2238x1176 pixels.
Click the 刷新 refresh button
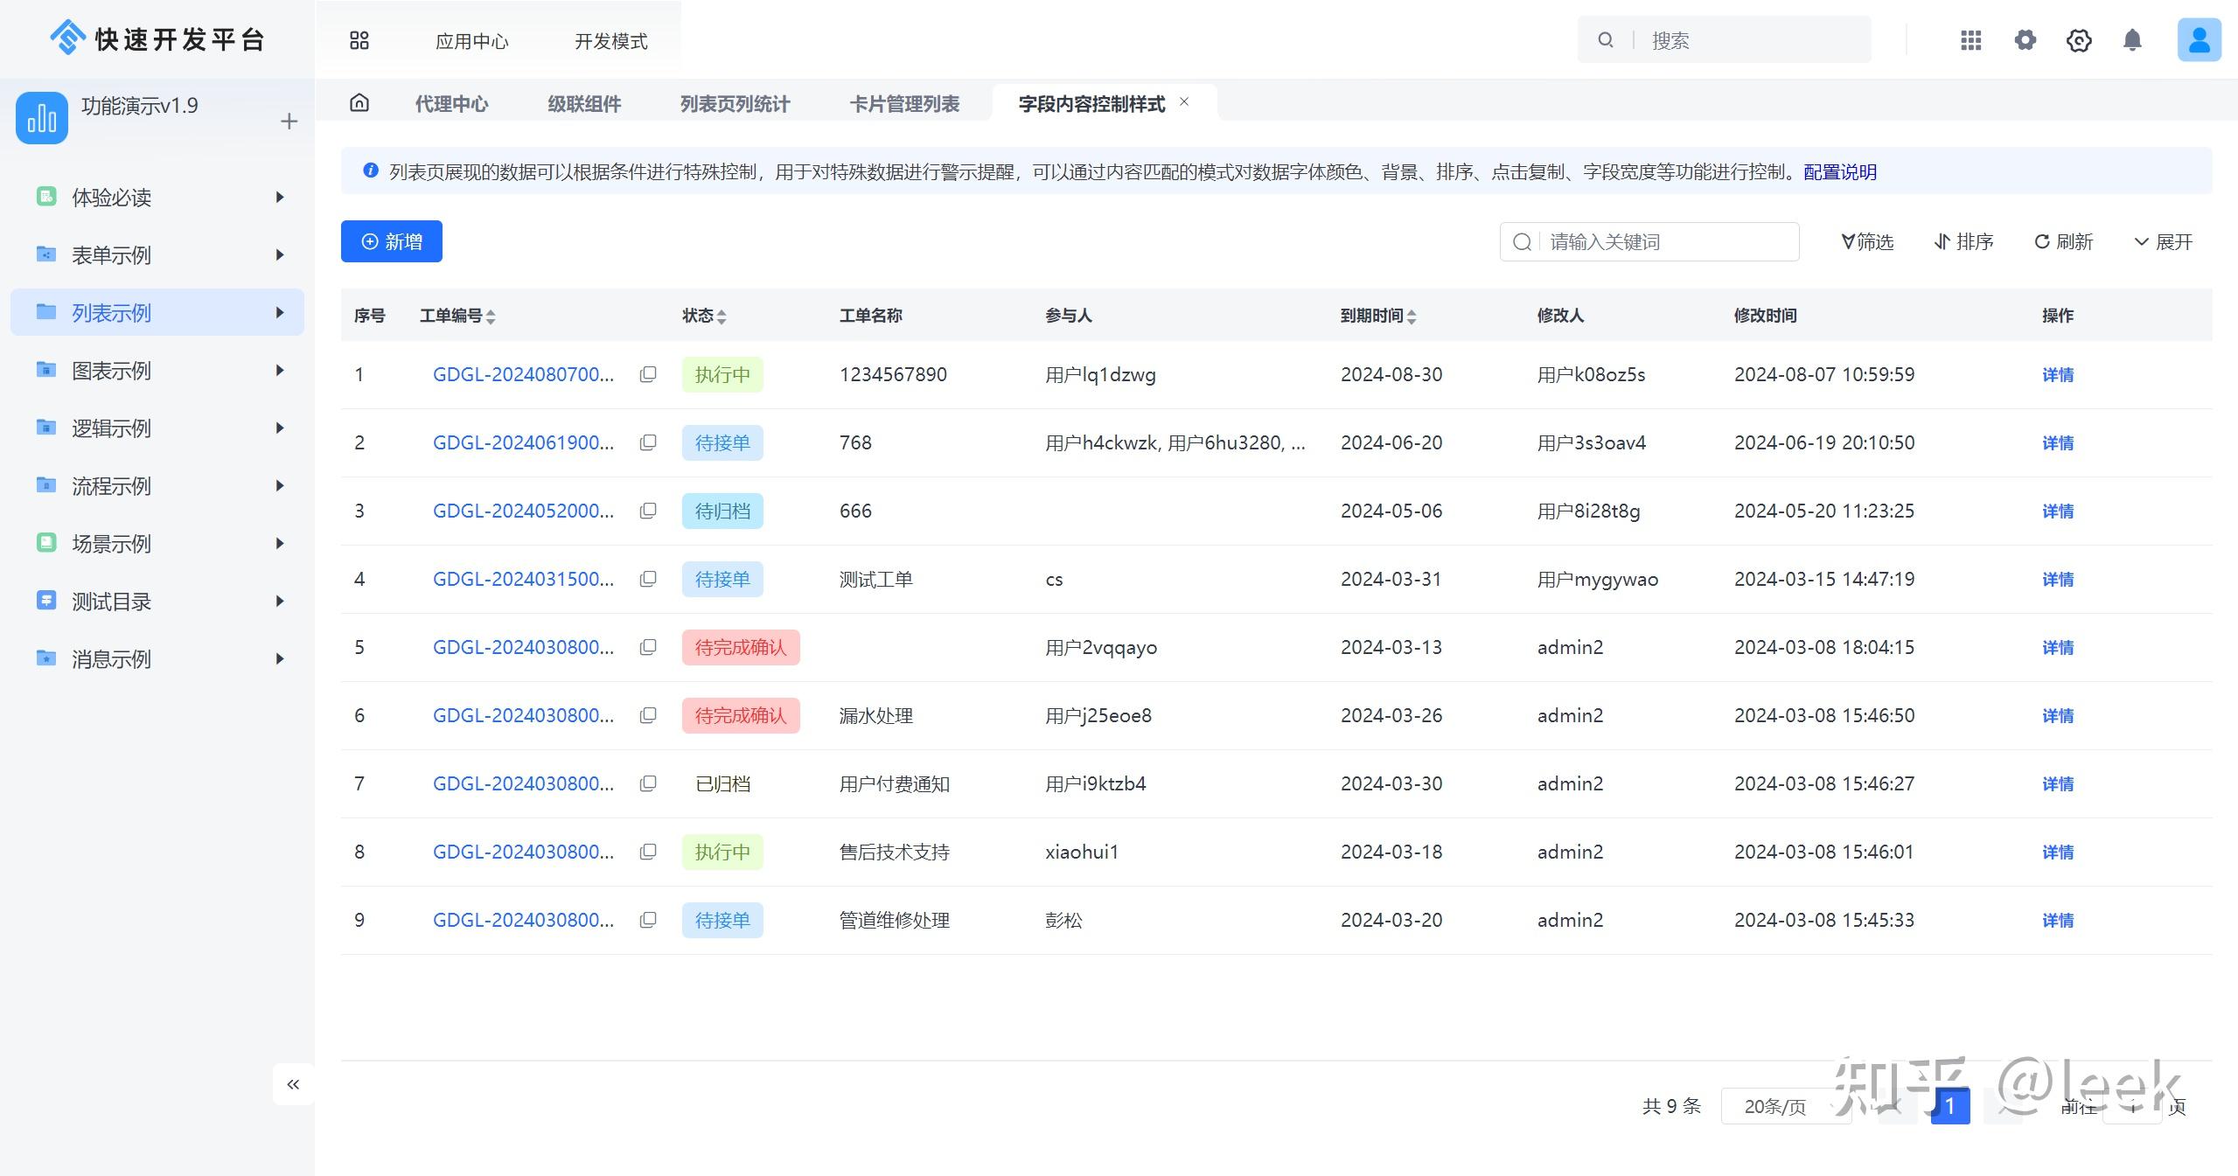pos(2063,241)
